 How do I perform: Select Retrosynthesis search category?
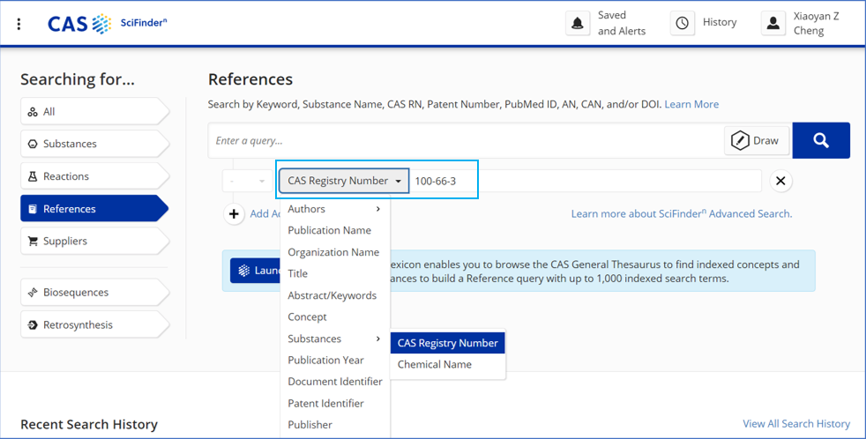(x=94, y=324)
